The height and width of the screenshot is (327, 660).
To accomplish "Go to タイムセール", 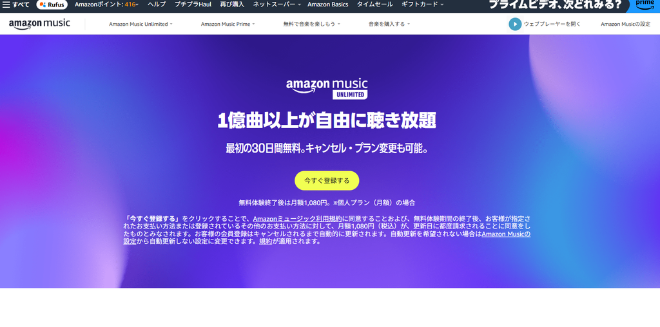I will pos(374,5).
